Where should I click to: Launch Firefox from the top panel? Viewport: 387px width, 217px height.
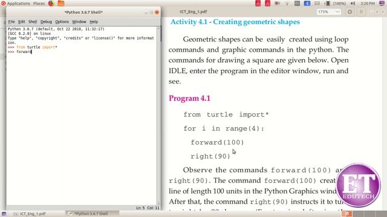pos(51,4)
